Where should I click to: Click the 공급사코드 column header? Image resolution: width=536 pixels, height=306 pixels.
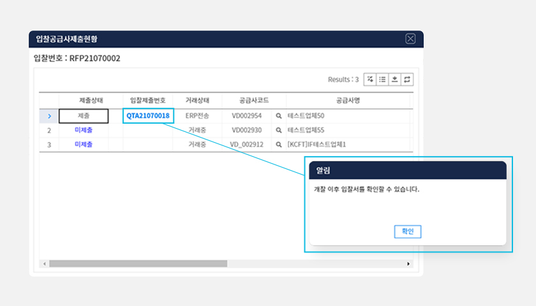click(x=246, y=100)
